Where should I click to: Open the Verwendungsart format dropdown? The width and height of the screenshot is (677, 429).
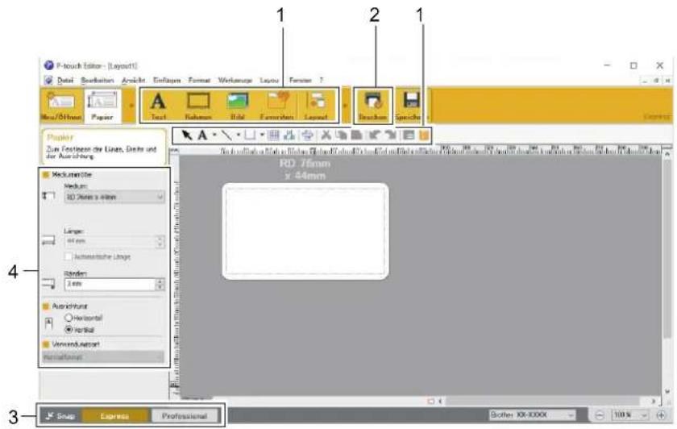point(103,357)
